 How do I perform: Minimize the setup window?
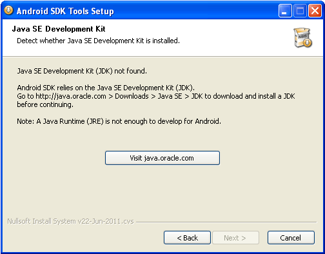285,10
